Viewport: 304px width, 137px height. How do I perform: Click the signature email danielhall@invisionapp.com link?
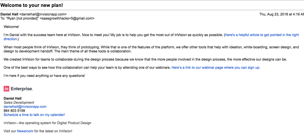click(x=25, y=107)
